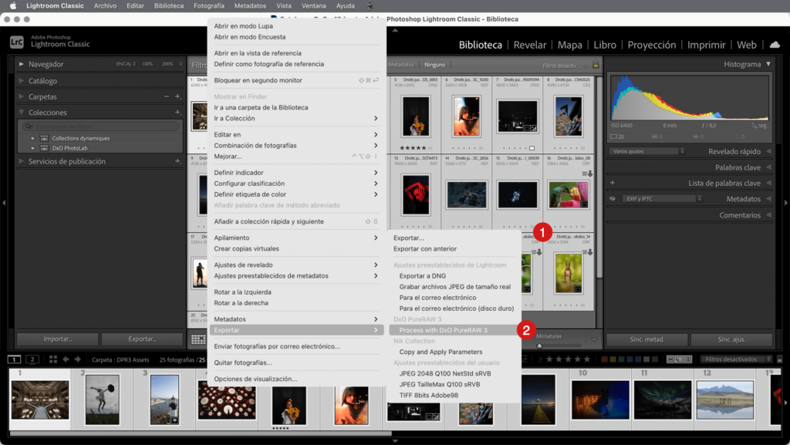Switch to Grid view icon in toolbar
Viewport: 790px width, 445px height.
(198, 339)
